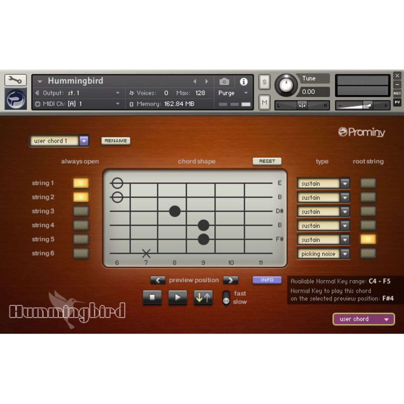Image resolution: width=404 pixels, height=404 pixels.
Task: Click the RESET chord shape button
Action: click(267, 161)
